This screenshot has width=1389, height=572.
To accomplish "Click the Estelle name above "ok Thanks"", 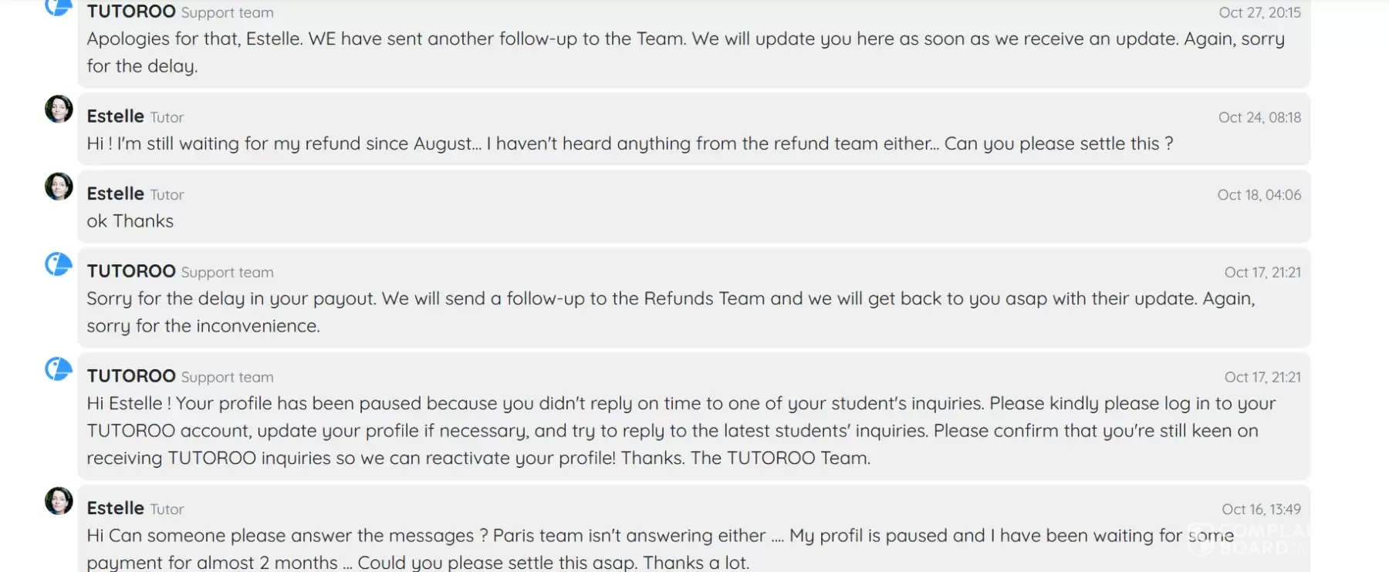I will (x=115, y=193).
